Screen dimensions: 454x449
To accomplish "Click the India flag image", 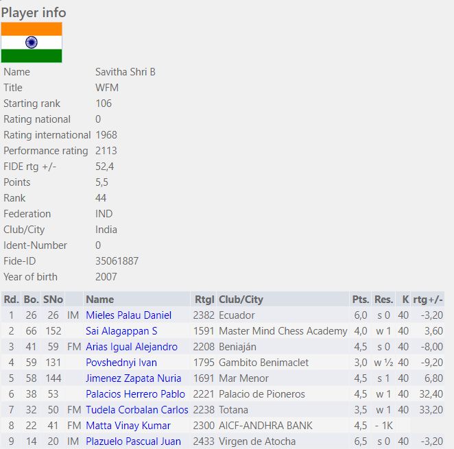I will point(32,43).
